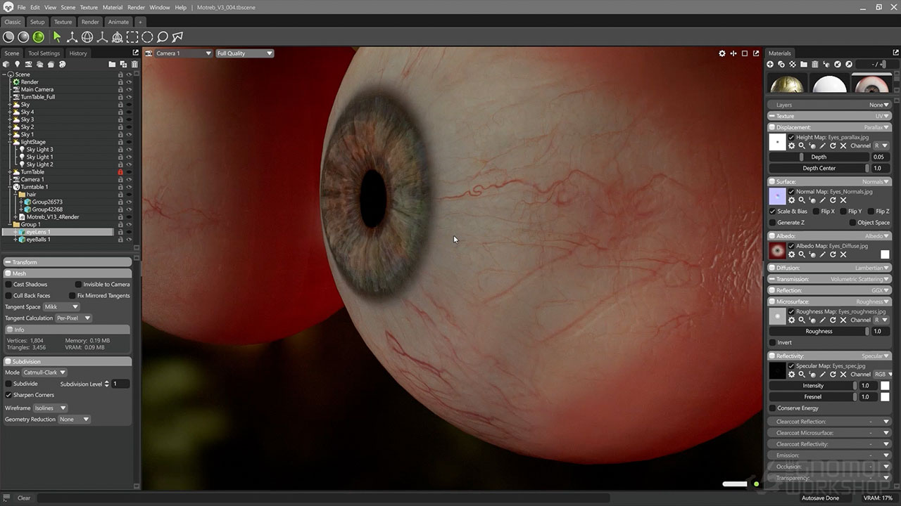Add a new light to the scene
Viewport: 901px width, 506px height.
(18, 65)
